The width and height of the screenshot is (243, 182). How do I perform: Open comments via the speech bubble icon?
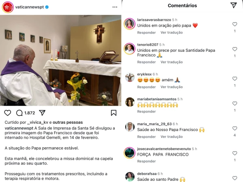pos(19,113)
